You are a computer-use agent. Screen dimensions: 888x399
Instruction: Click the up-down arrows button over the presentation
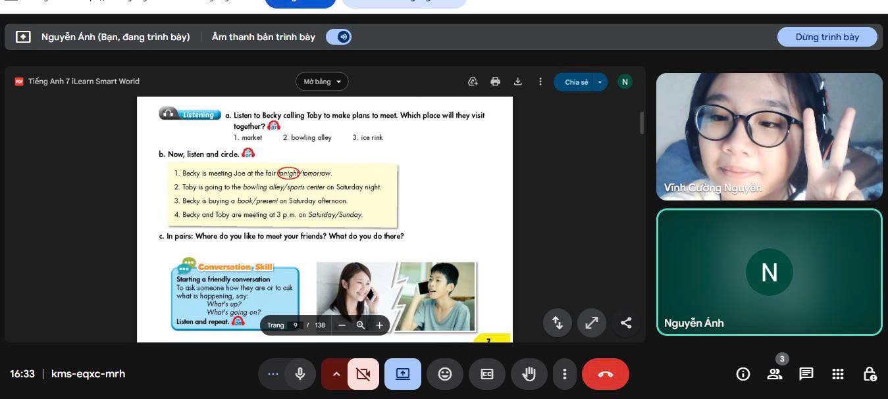point(558,322)
